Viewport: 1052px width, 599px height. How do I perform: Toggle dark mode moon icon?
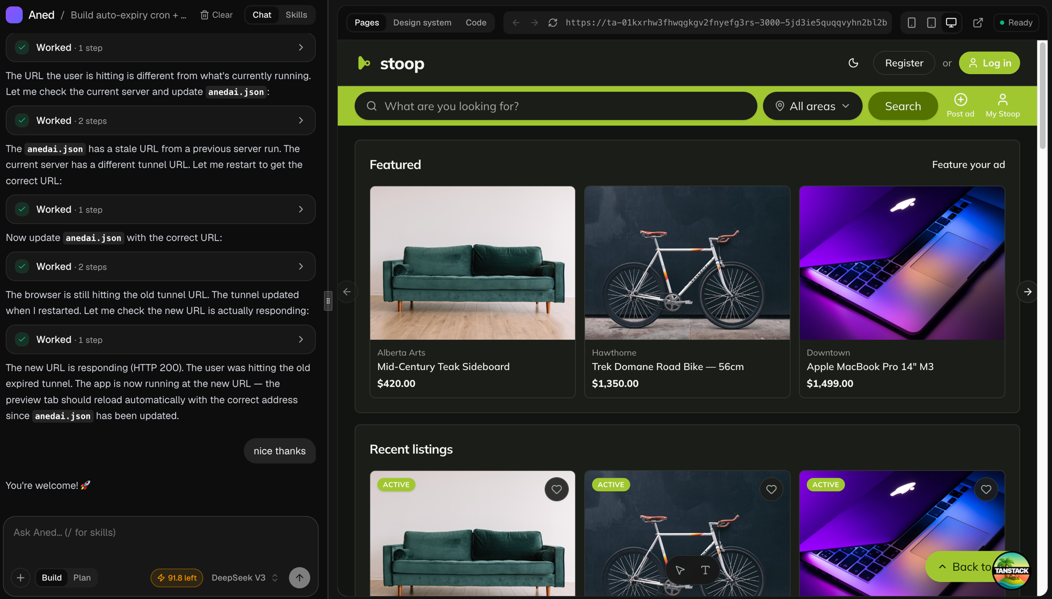[853, 63]
